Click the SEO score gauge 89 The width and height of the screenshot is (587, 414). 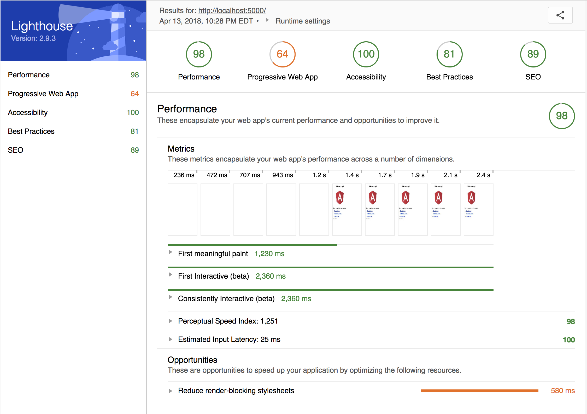coord(533,54)
